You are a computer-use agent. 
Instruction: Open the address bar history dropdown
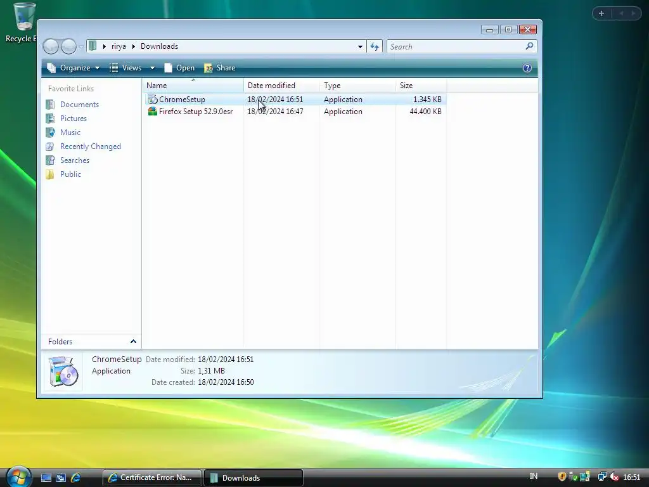360,47
